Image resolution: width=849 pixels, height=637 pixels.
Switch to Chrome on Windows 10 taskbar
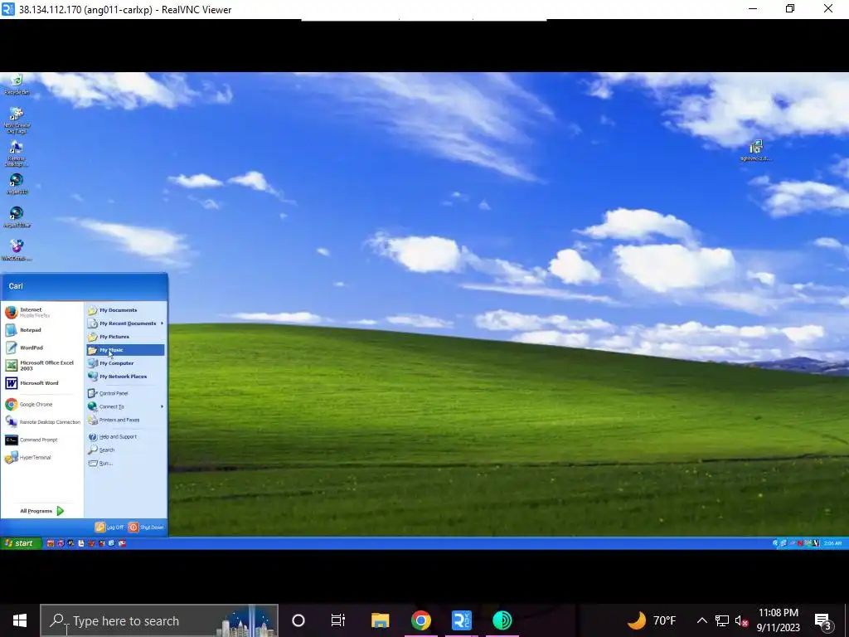[x=420, y=620]
